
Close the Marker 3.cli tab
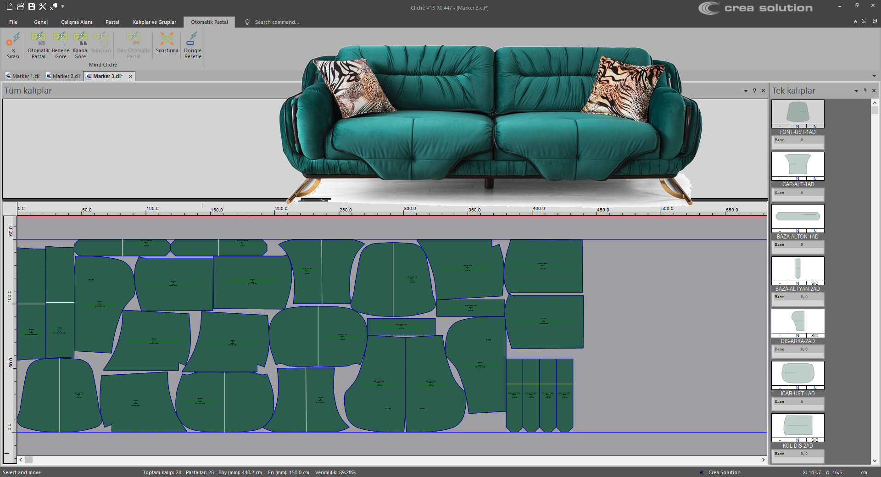[x=131, y=76]
